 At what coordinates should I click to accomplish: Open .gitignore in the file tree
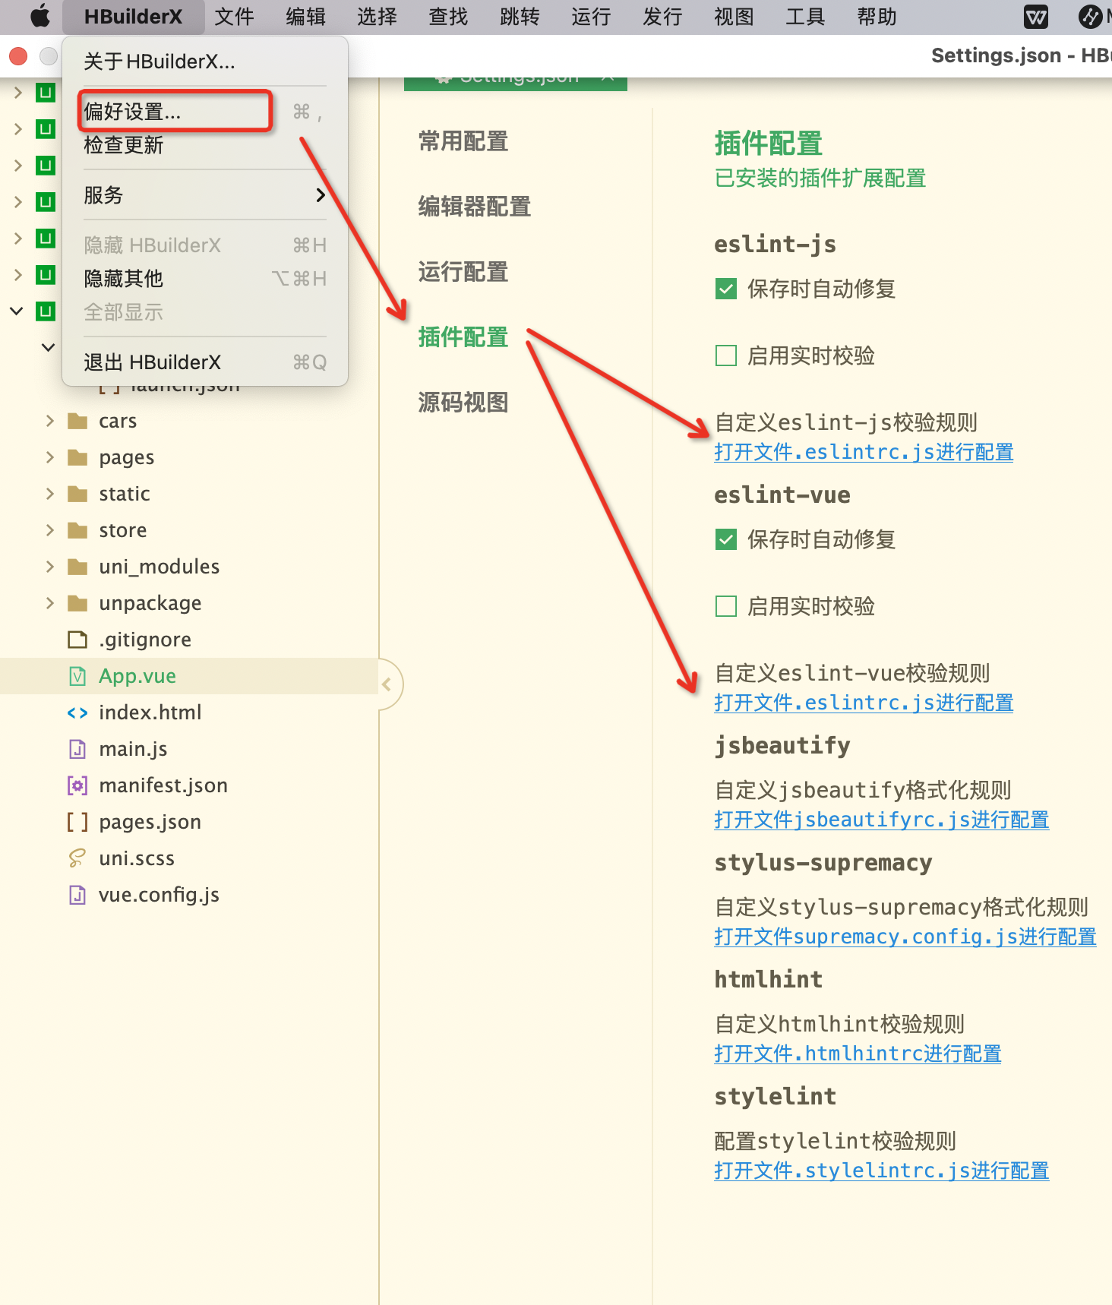(145, 640)
